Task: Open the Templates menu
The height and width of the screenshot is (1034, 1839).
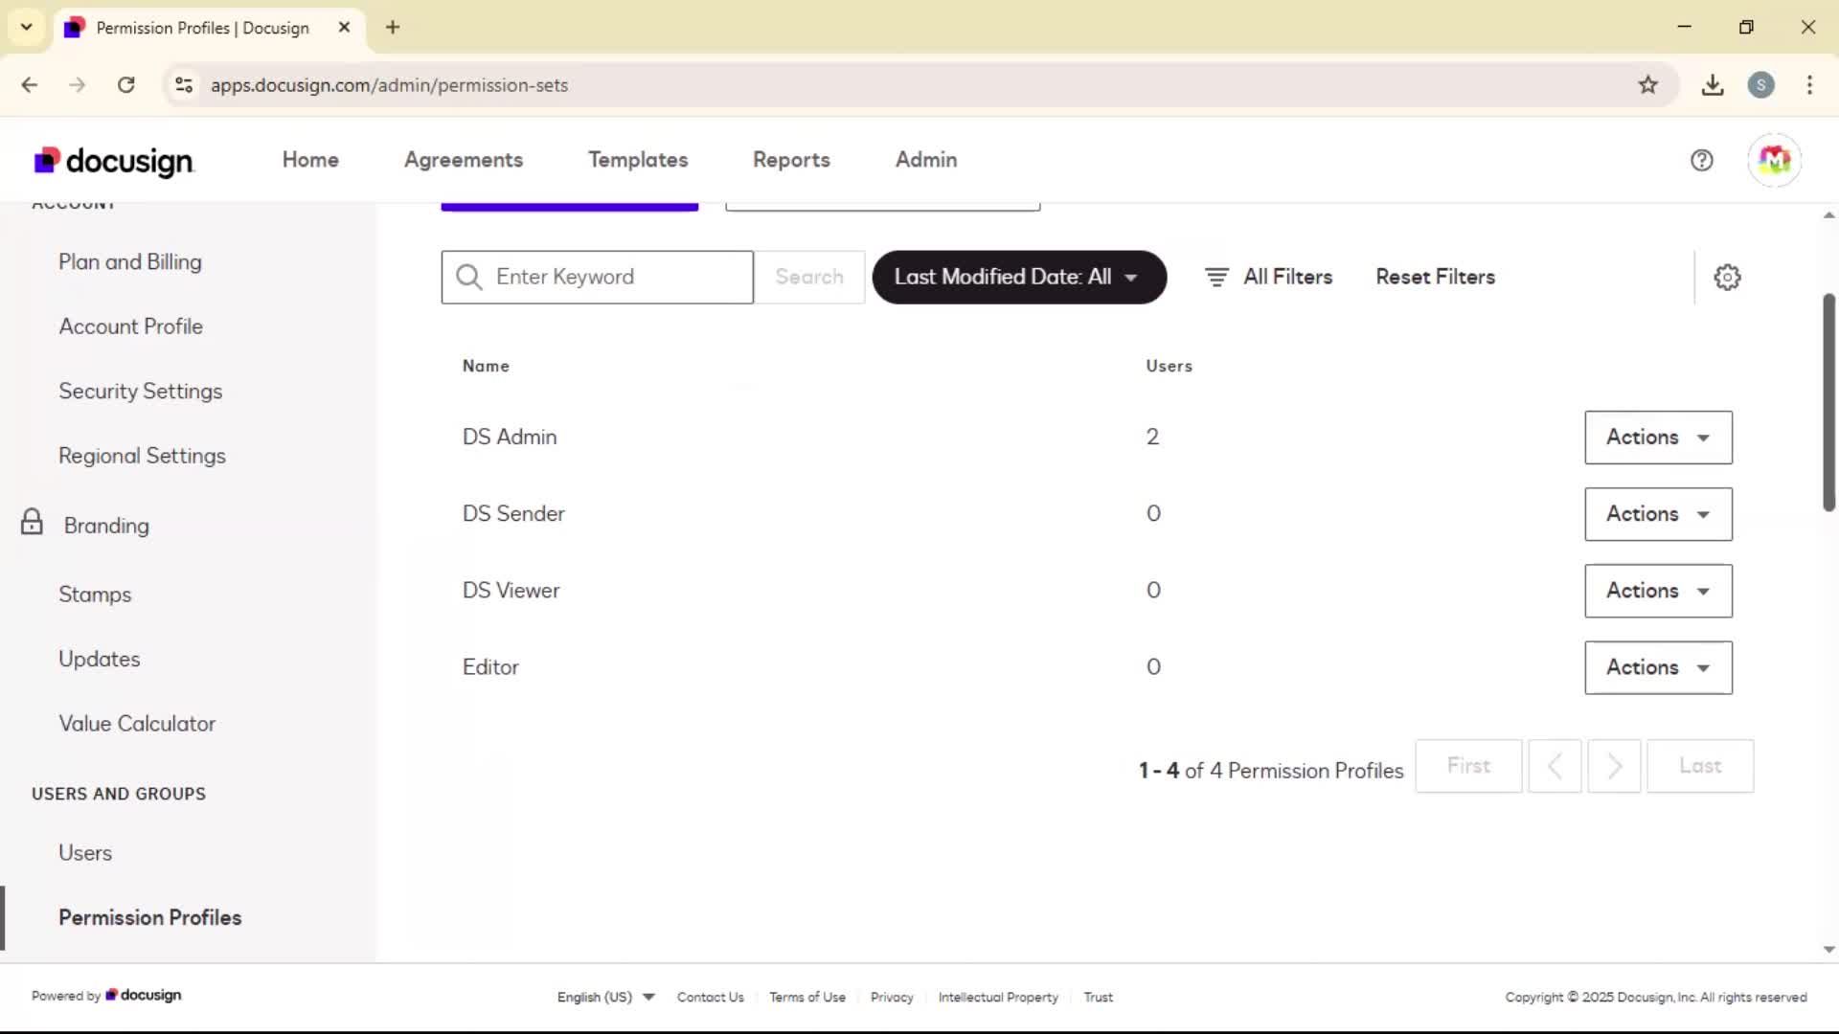Action: pyautogui.click(x=638, y=160)
